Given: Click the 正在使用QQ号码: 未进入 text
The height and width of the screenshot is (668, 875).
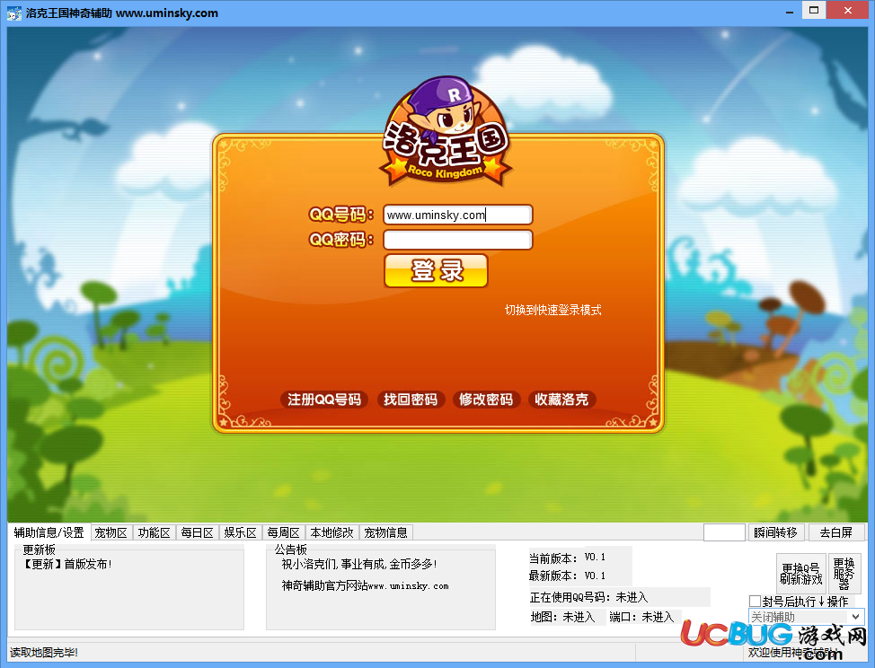Looking at the screenshot, I should 588,597.
